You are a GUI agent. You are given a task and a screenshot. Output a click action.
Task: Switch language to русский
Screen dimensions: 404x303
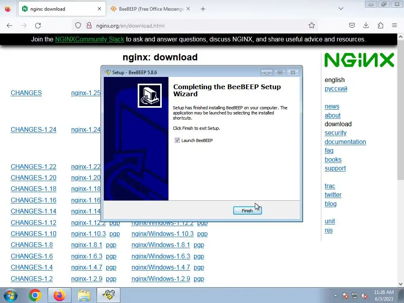click(336, 89)
